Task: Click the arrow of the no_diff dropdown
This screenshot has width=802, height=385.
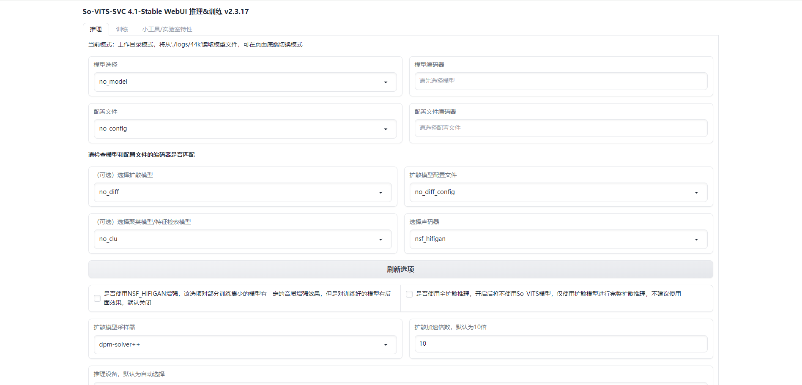Action: [x=380, y=193]
